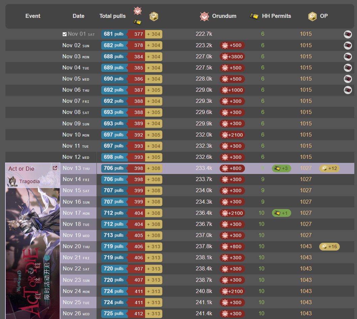Click the round ticket icon on Nov 06 row
Screen dimensions: 357x319
(x=348, y=90)
